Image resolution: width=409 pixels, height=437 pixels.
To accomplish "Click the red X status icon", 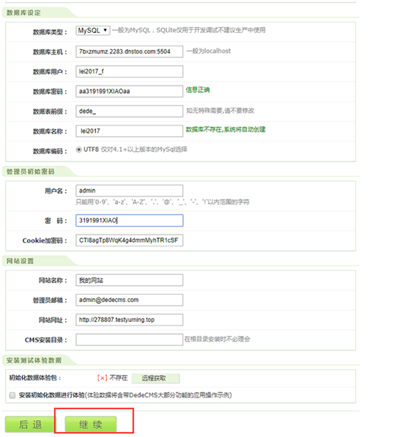I will [x=103, y=378].
